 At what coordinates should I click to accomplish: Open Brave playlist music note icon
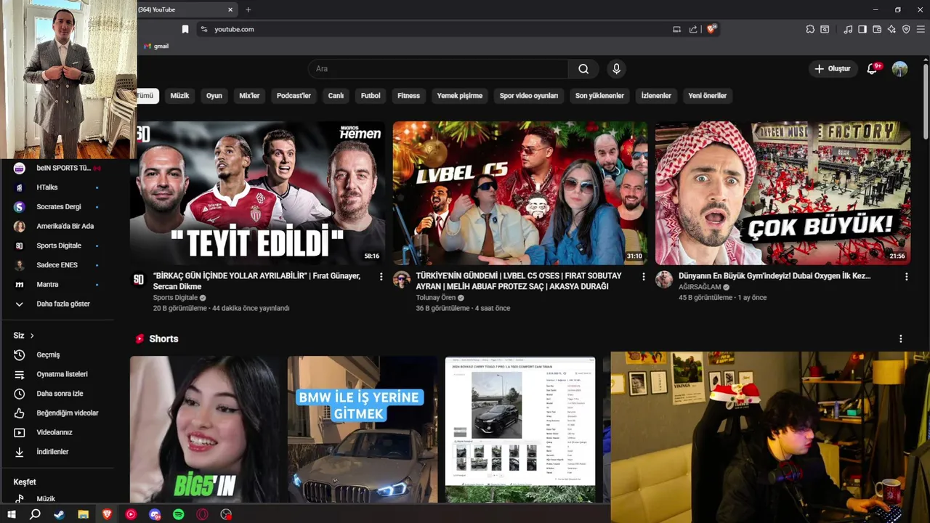tap(848, 29)
